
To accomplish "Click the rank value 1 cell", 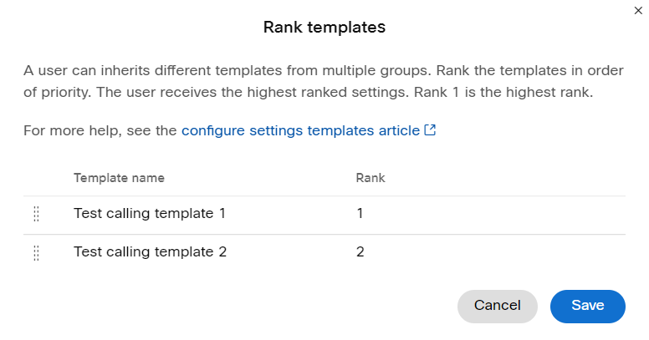I will [360, 213].
